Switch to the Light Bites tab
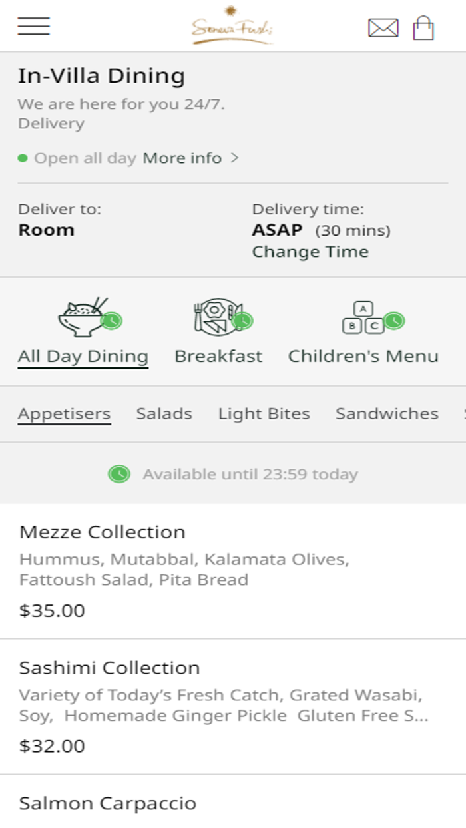466x828 pixels. coord(264,413)
